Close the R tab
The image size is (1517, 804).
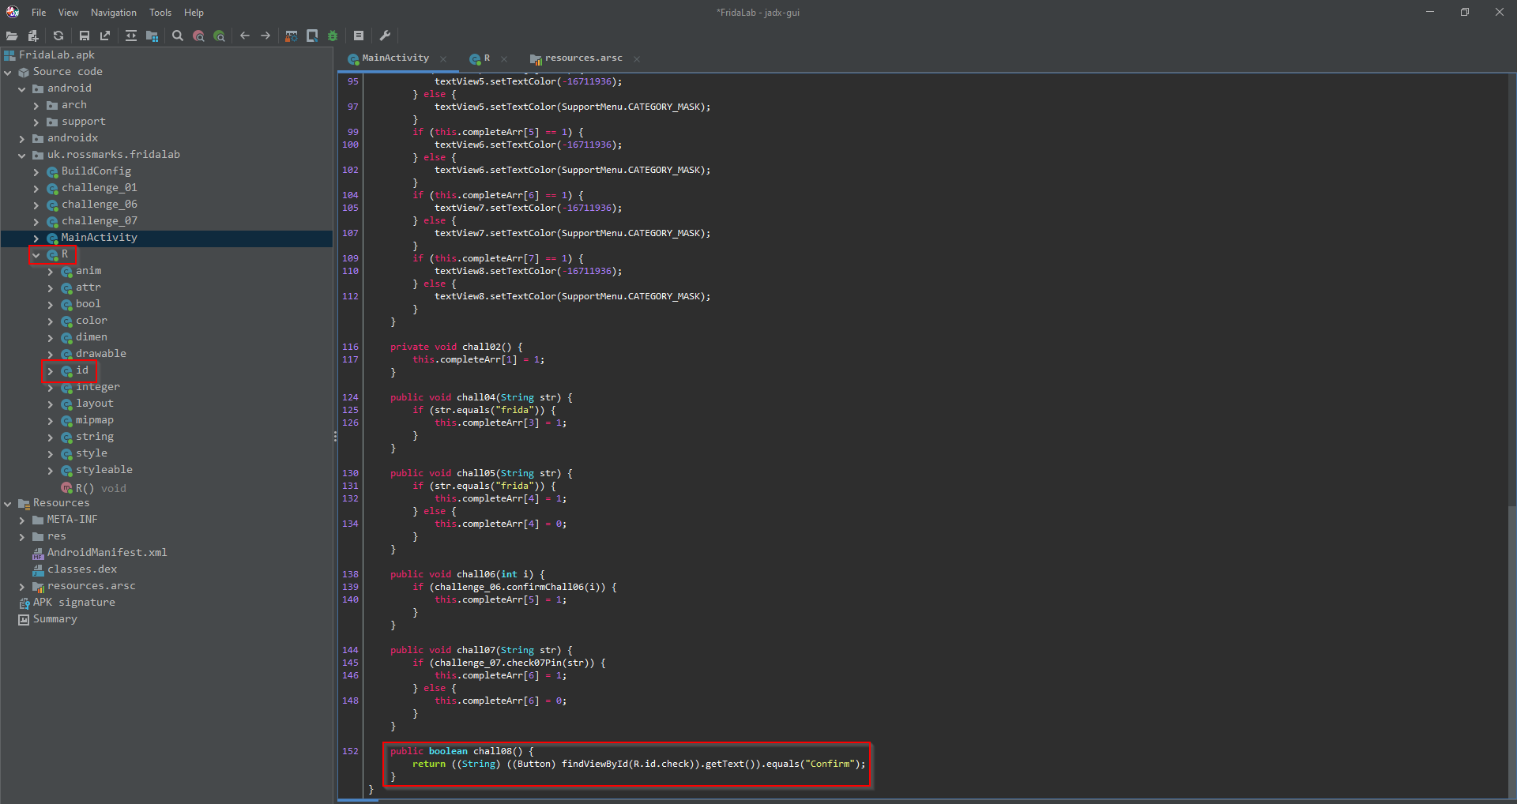(504, 59)
